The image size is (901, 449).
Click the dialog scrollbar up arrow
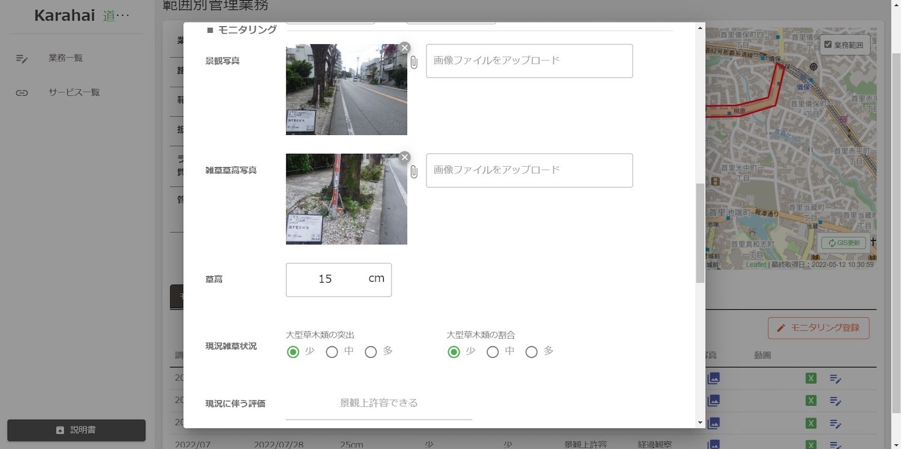700,28
